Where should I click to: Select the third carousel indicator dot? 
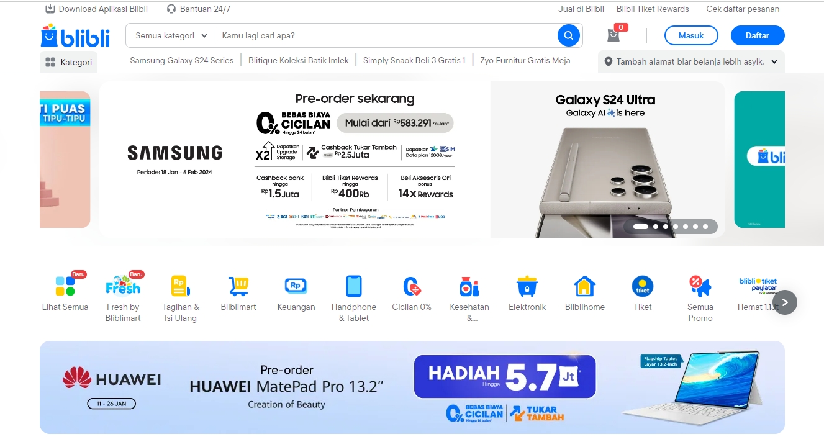(666, 227)
